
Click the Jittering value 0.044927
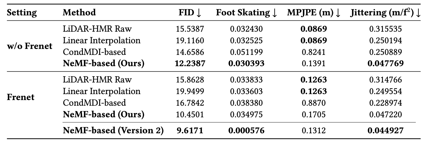point(386,130)
